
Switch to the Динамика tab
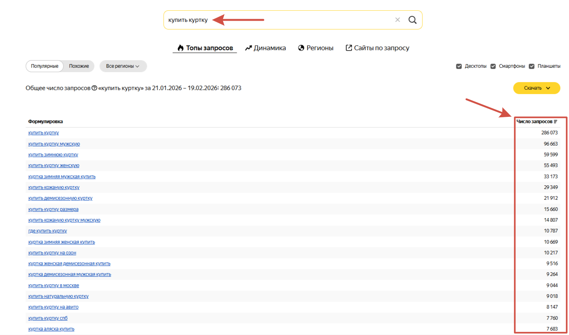(265, 48)
